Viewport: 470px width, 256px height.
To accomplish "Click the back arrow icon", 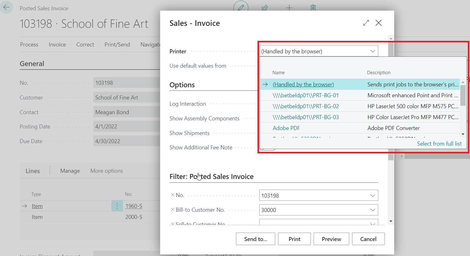I will [6, 7].
